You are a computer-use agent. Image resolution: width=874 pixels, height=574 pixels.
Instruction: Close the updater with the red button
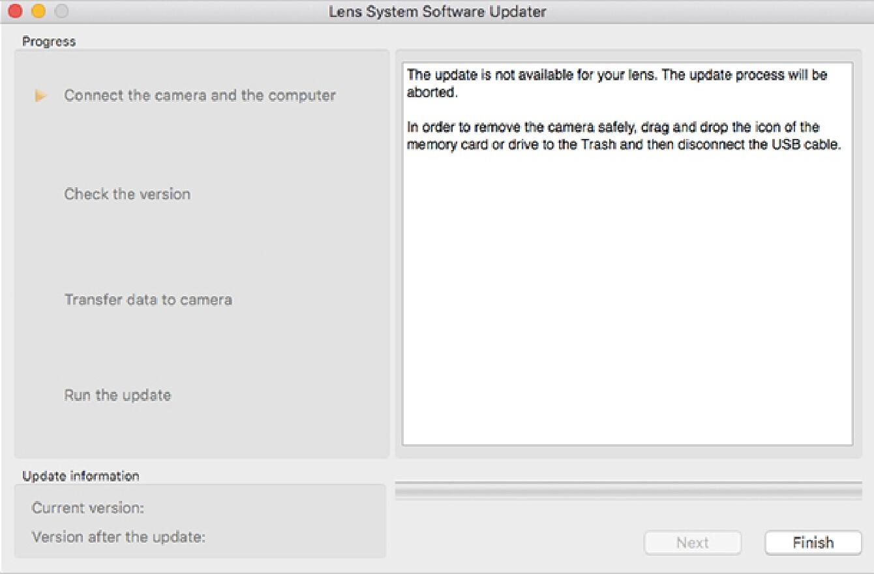15,11
